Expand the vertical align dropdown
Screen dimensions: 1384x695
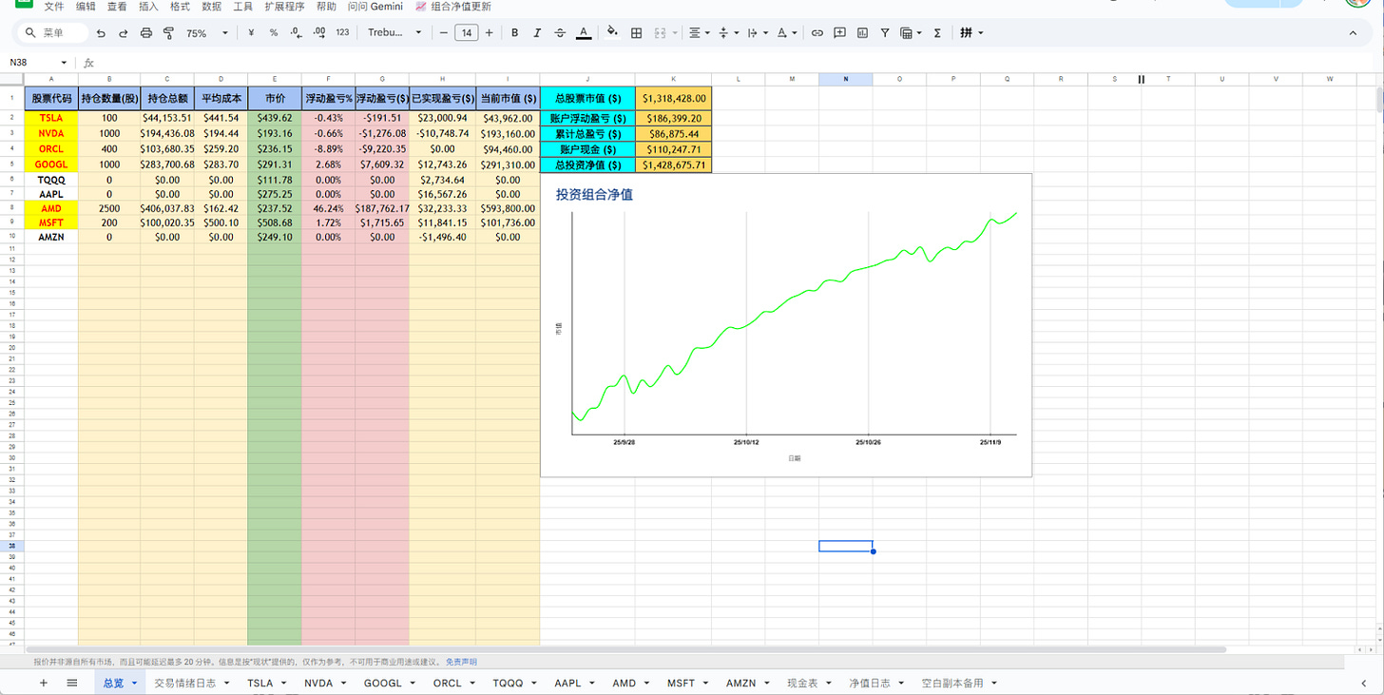(x=727, y=33)
